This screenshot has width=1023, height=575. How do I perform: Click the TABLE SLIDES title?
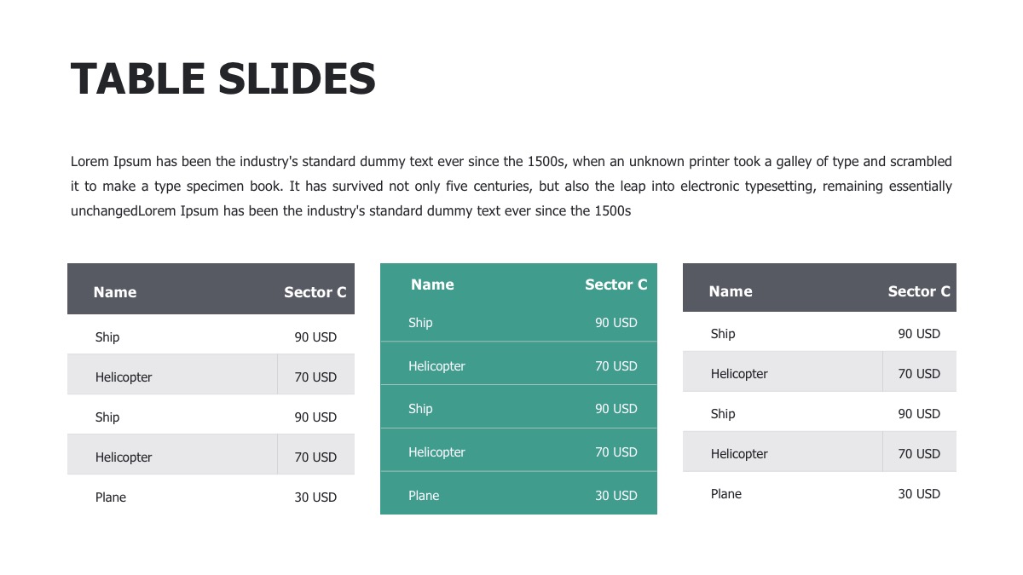(223, 79)
